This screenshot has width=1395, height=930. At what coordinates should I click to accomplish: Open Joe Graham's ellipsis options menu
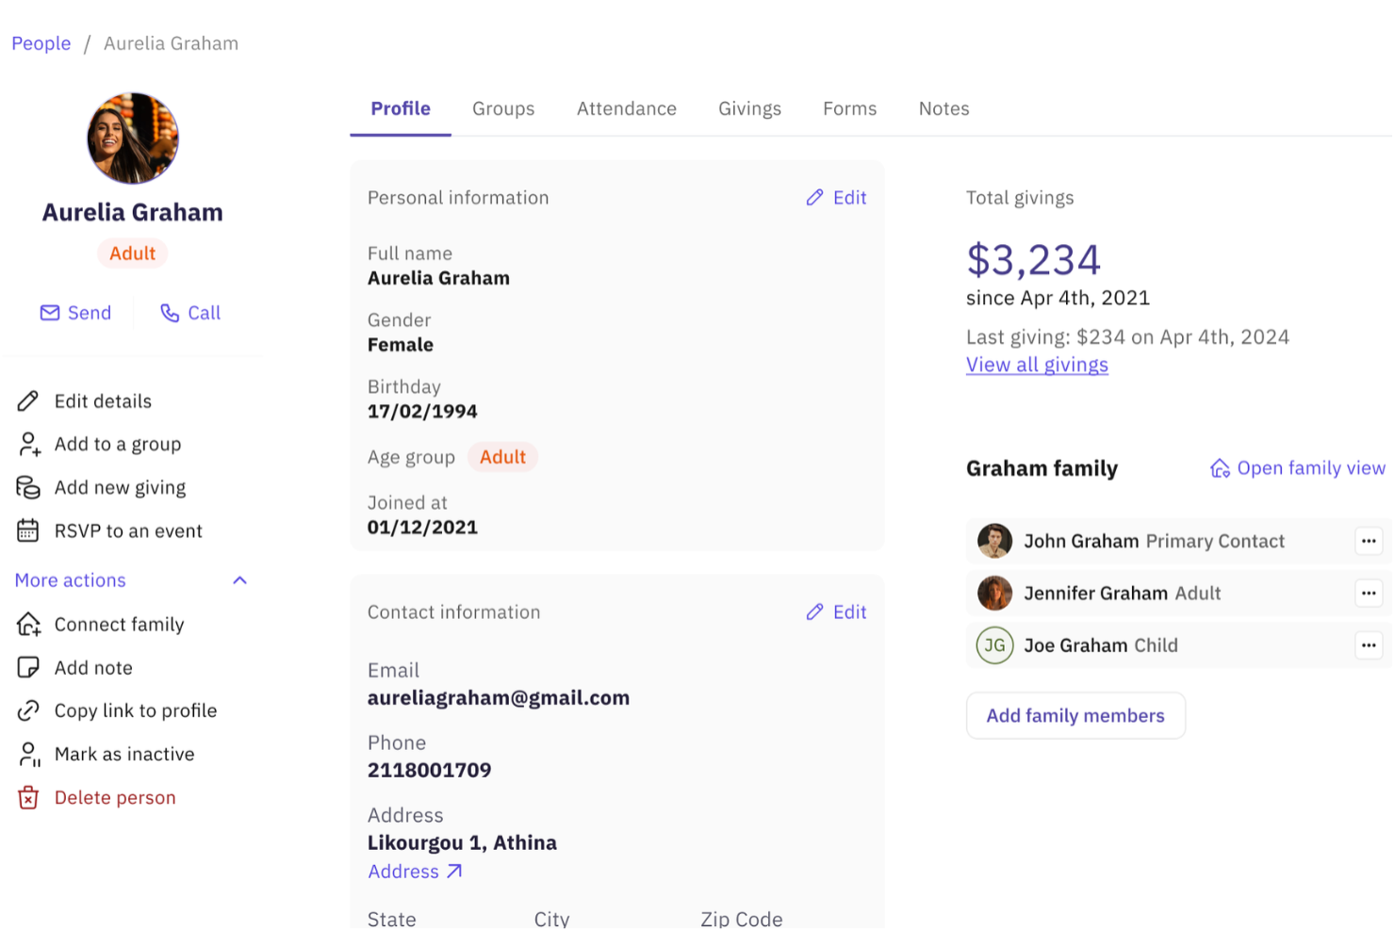(1369, 645)
